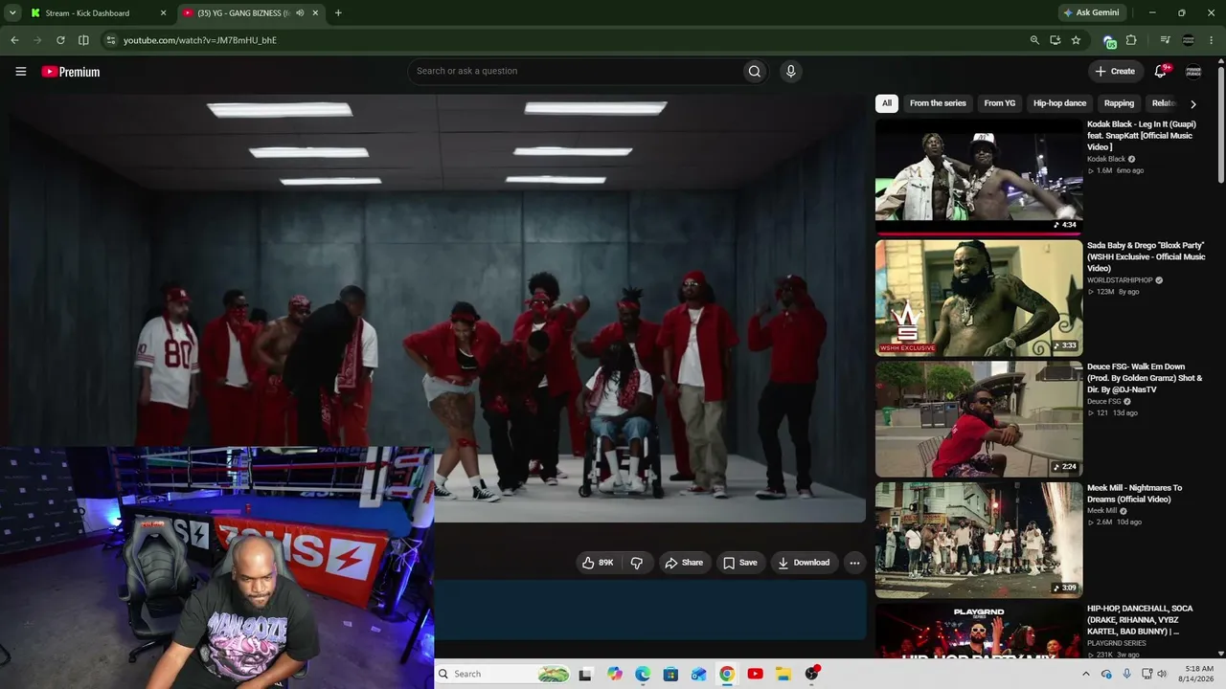1226x689 pixels.
Task: Filter by From YG chip
Action: 1000,103
